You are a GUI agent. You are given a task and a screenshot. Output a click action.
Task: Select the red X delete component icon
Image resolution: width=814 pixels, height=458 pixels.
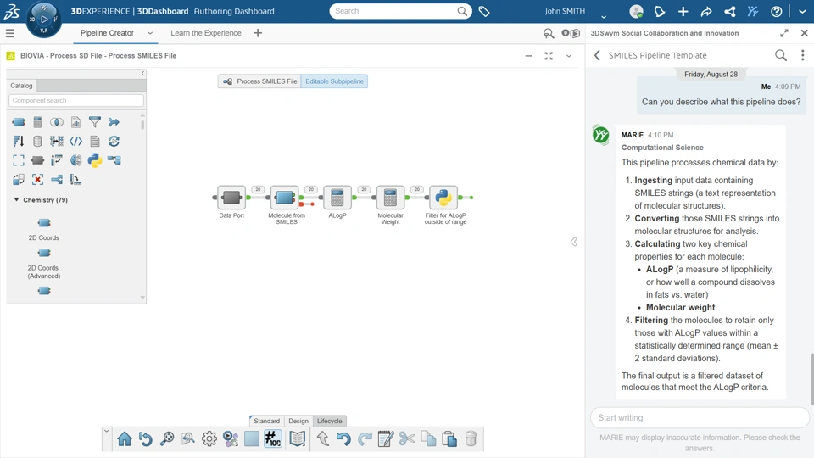pos(37,180)
